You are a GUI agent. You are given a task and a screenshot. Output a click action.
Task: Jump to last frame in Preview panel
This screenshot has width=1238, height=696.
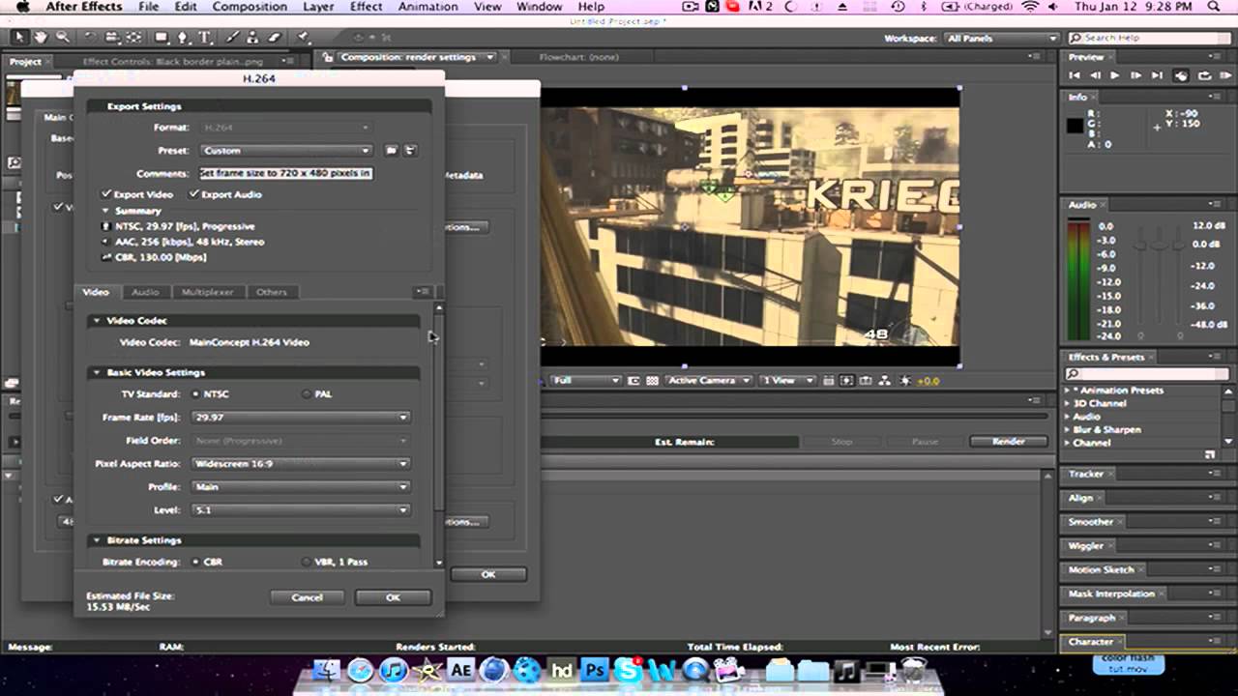tap(1157, 75)
